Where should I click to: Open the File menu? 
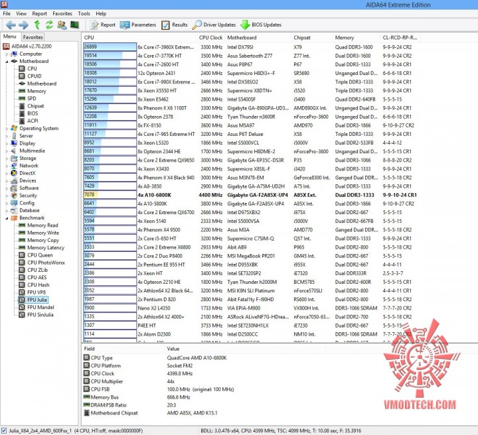click(x=7, y=13)
